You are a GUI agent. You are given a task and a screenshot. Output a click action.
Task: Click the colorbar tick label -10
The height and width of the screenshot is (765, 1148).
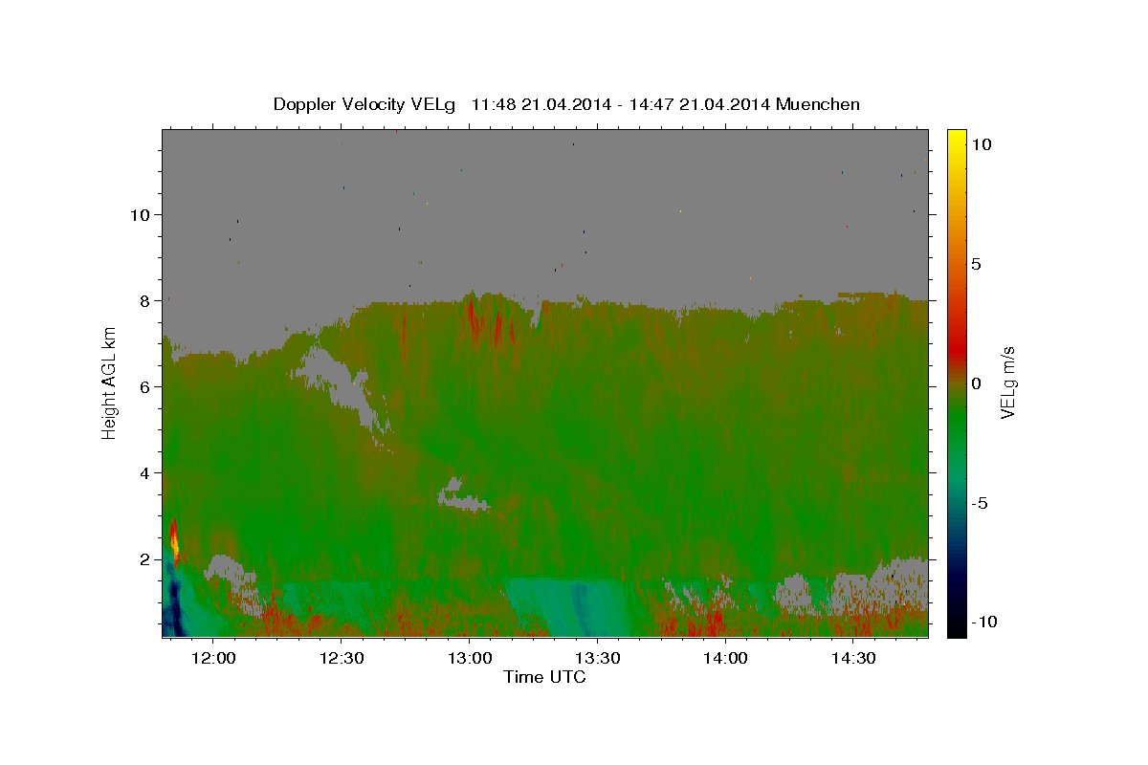[983, 623]
